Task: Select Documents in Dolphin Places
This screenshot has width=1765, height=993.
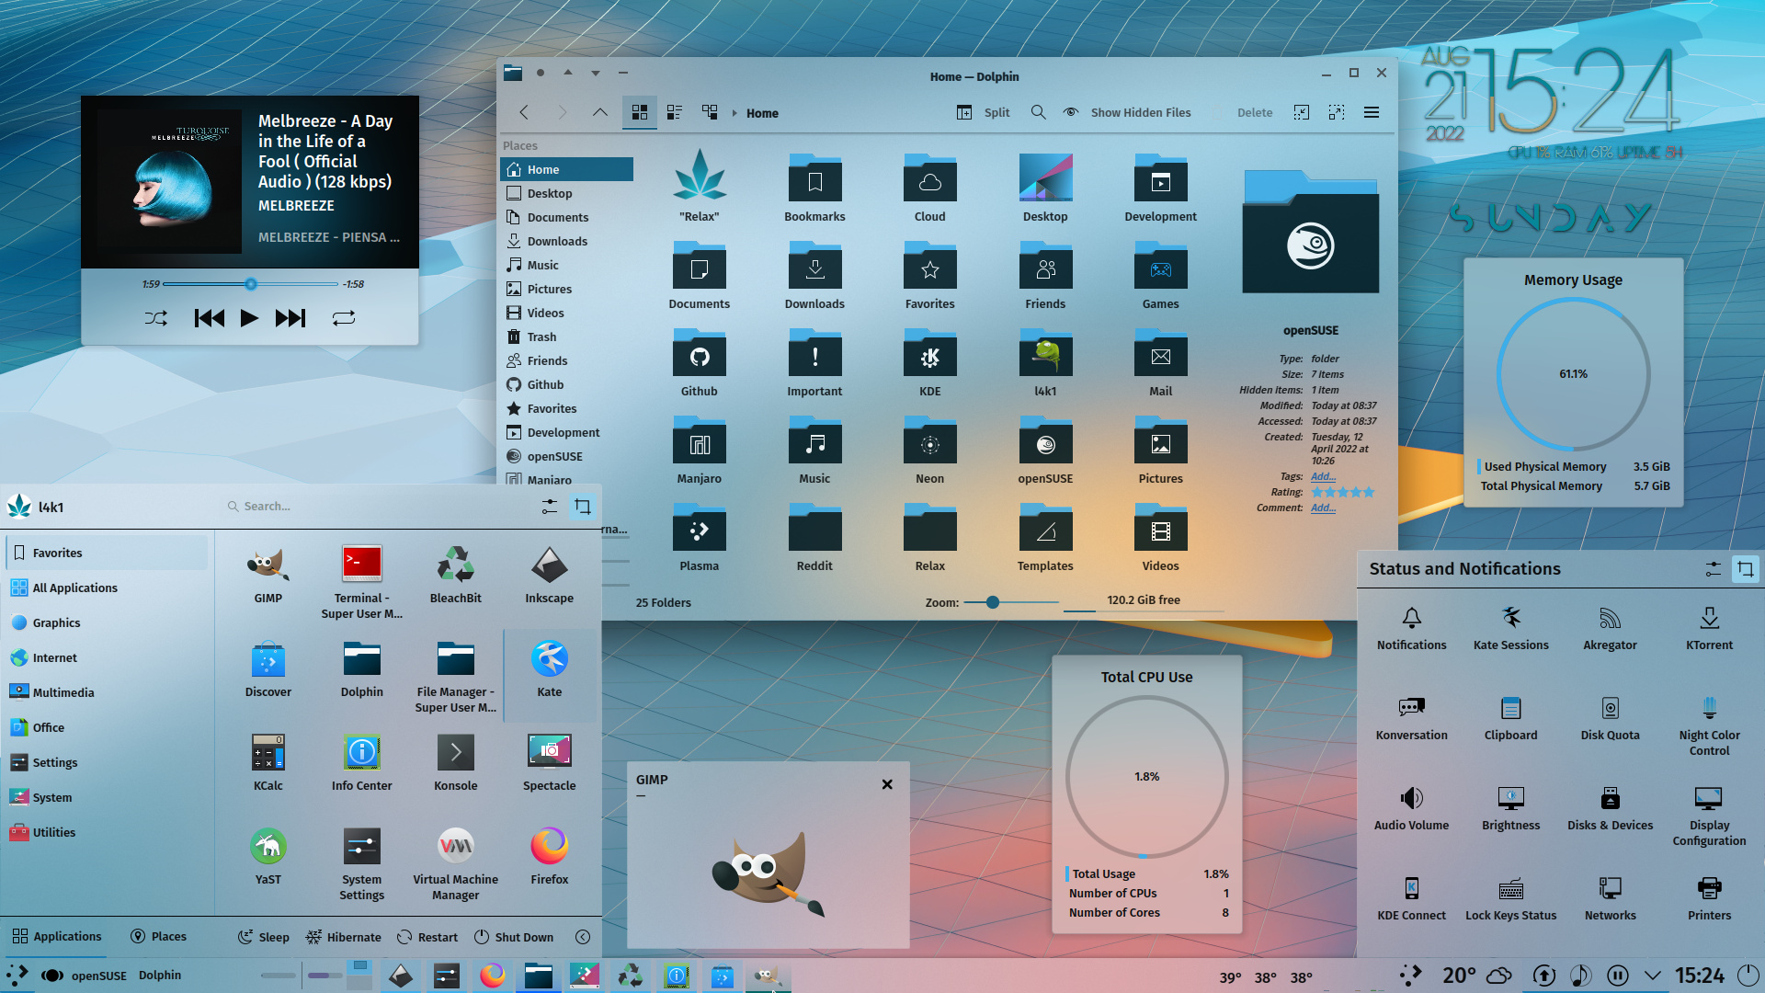Action: [x=566, y=217]
